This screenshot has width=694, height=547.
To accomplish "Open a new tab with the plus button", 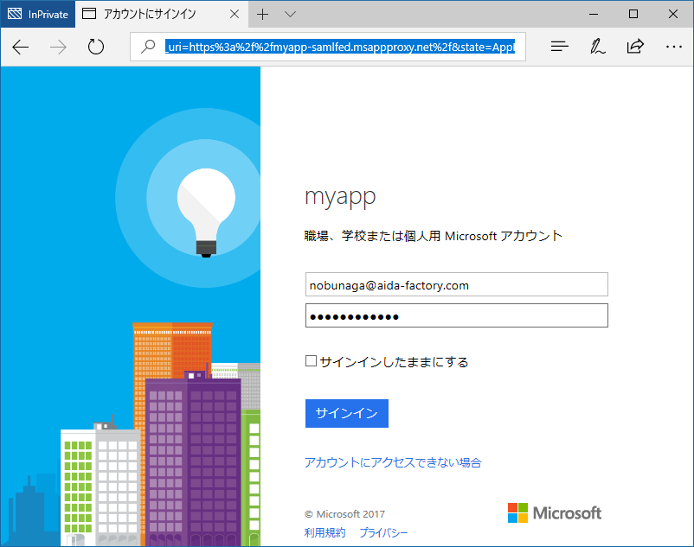I will [x=261, y=14].
